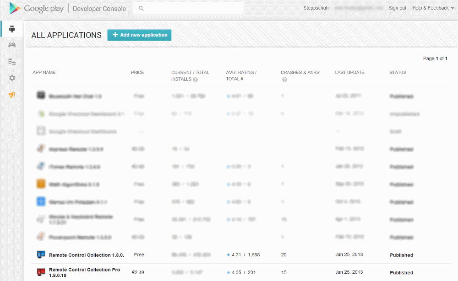
Task: Open Announcements megaphone icon in sidebar
Action: pos(12,95)
